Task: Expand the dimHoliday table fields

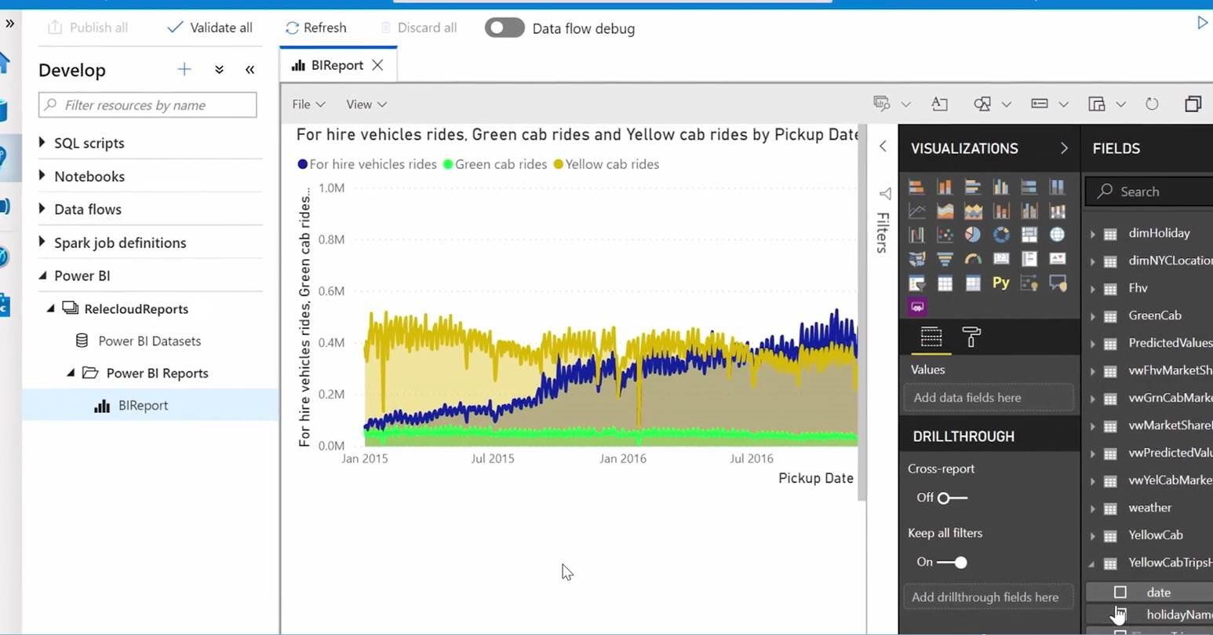Action: (1093, 234)
